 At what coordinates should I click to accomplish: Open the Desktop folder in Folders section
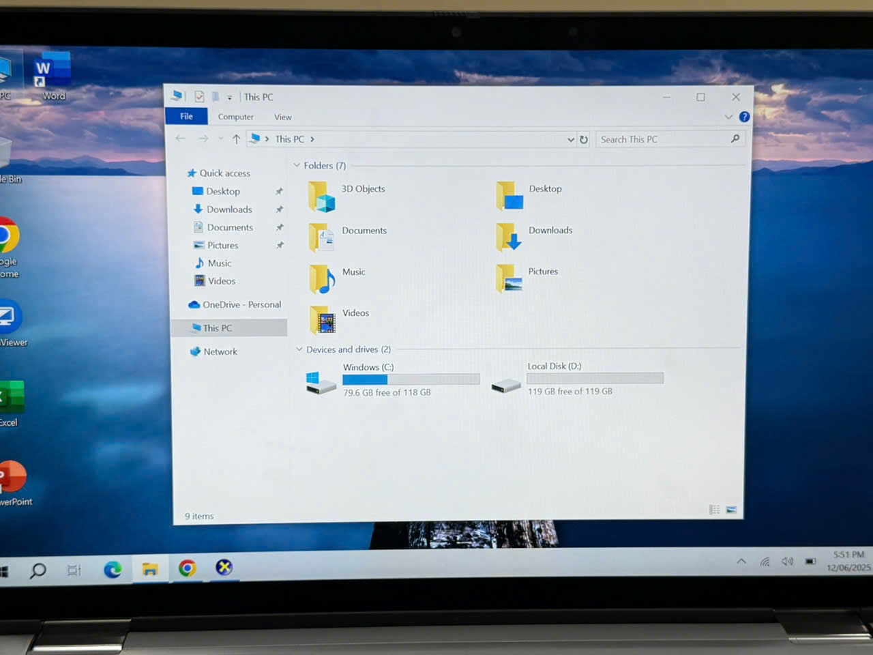pos(509,196)
